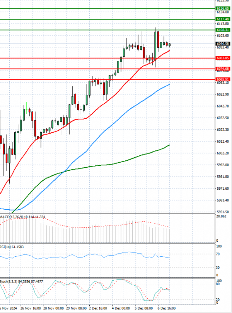Image resolution: width=232 pixels, height=313 pixels.
Task: Click the 26 Nov 16:00 time axis label
Action: click(x=31, y=308)
